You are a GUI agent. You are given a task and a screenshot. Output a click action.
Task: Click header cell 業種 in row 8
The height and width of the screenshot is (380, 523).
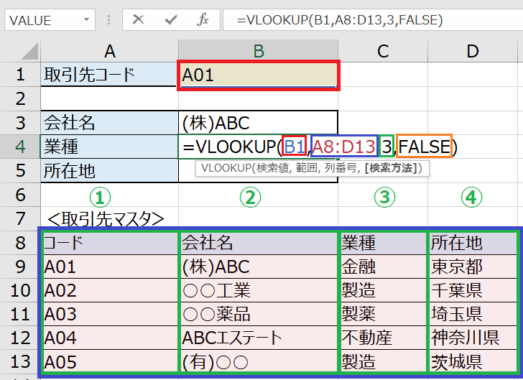point(383,243)
